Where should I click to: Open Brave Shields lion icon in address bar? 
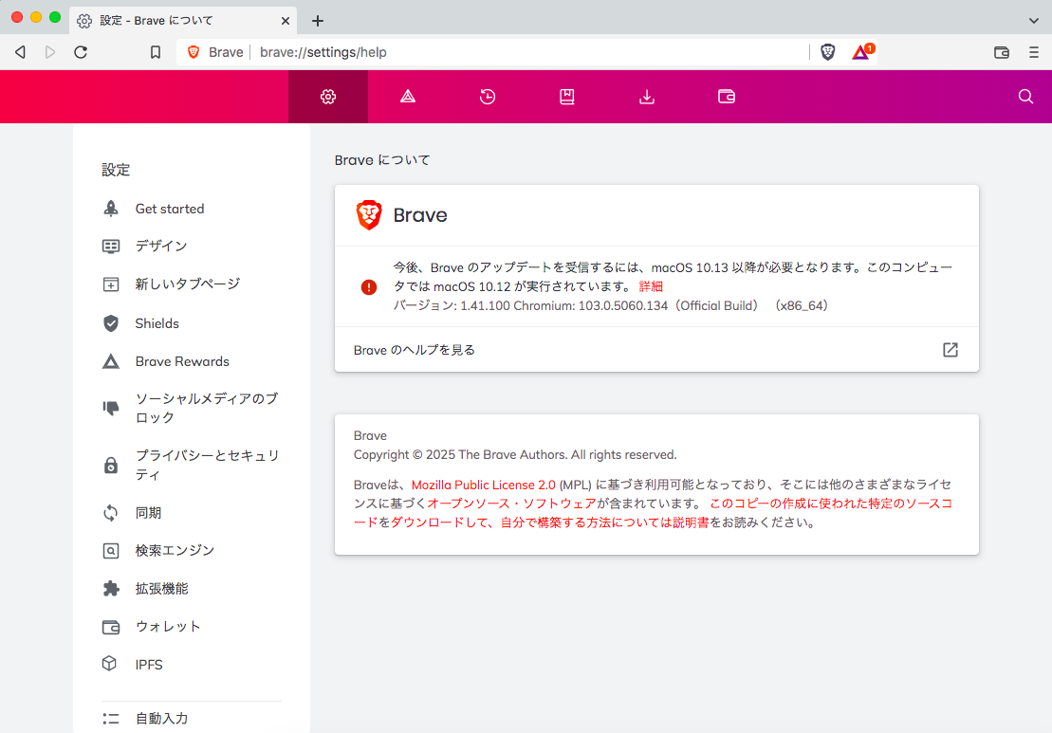828,52
